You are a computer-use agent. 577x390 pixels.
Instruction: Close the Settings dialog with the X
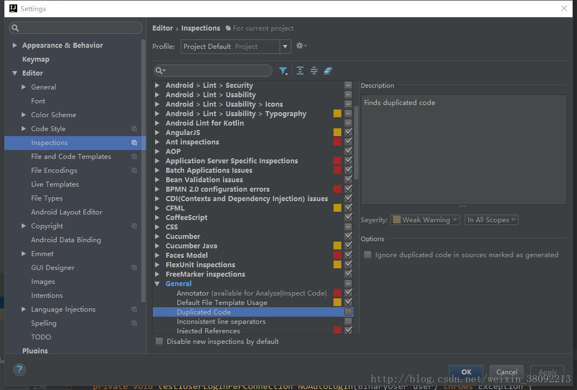pyautogui.click(x=564, y=8)
